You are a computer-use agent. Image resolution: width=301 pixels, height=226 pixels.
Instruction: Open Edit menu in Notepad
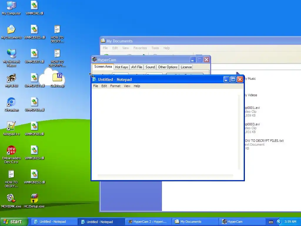pos(104,86)
